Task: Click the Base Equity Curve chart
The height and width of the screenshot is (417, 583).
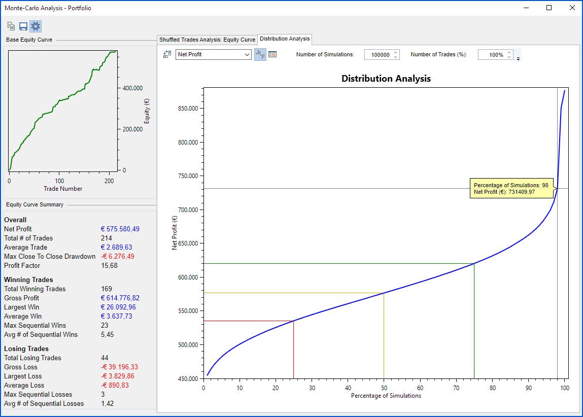Action: tap(62, 111)
